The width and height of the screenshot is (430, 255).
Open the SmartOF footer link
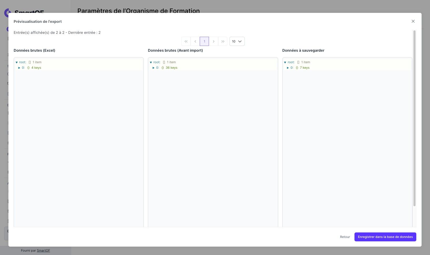coord(43,251)
